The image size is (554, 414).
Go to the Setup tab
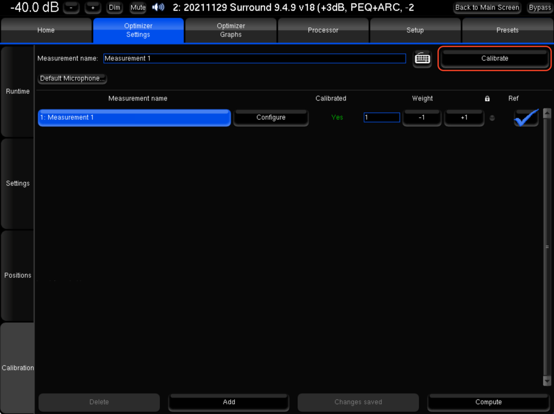[415, 30]
